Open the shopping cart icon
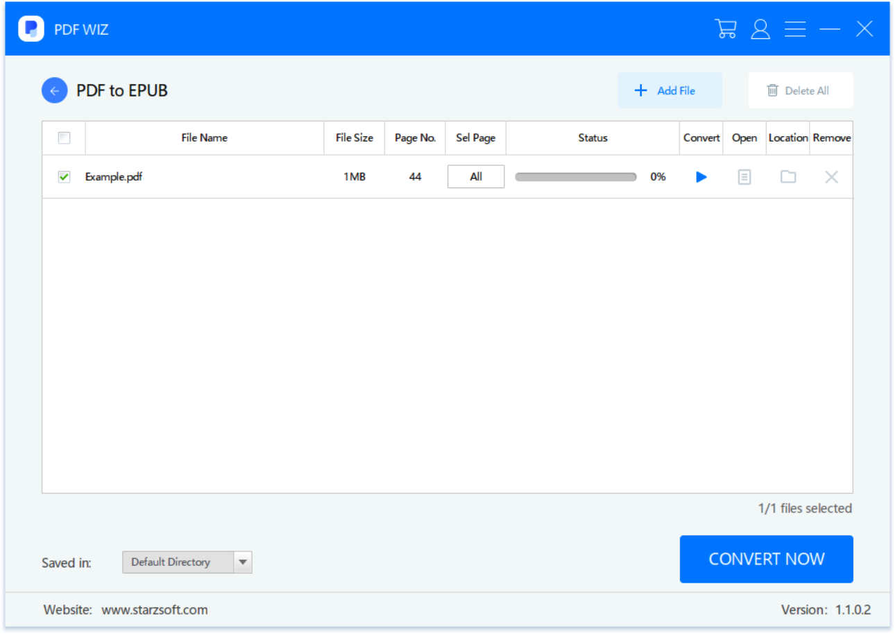This screenshot has width=895, height=636. 726,28
